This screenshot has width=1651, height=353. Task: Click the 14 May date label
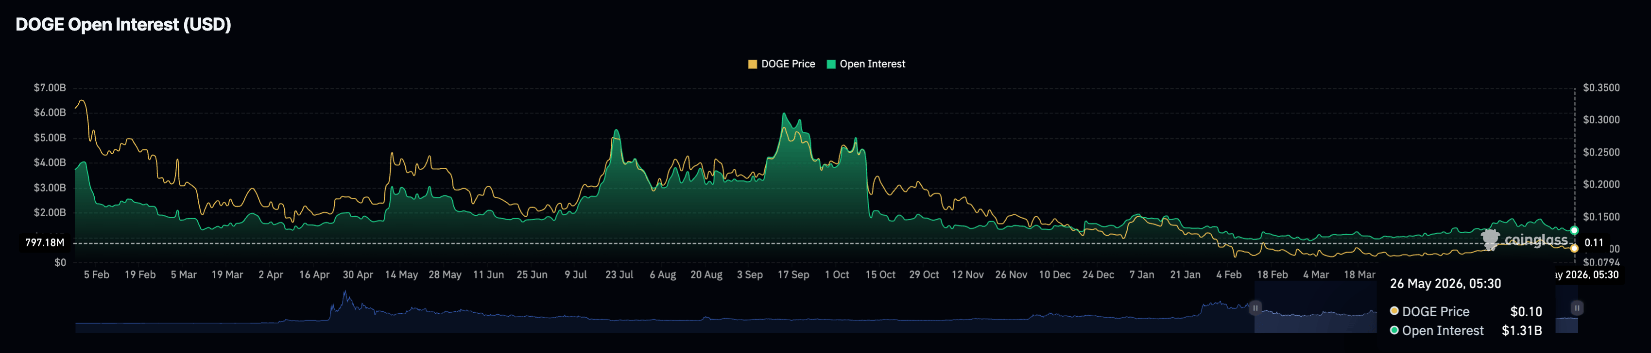402,274
